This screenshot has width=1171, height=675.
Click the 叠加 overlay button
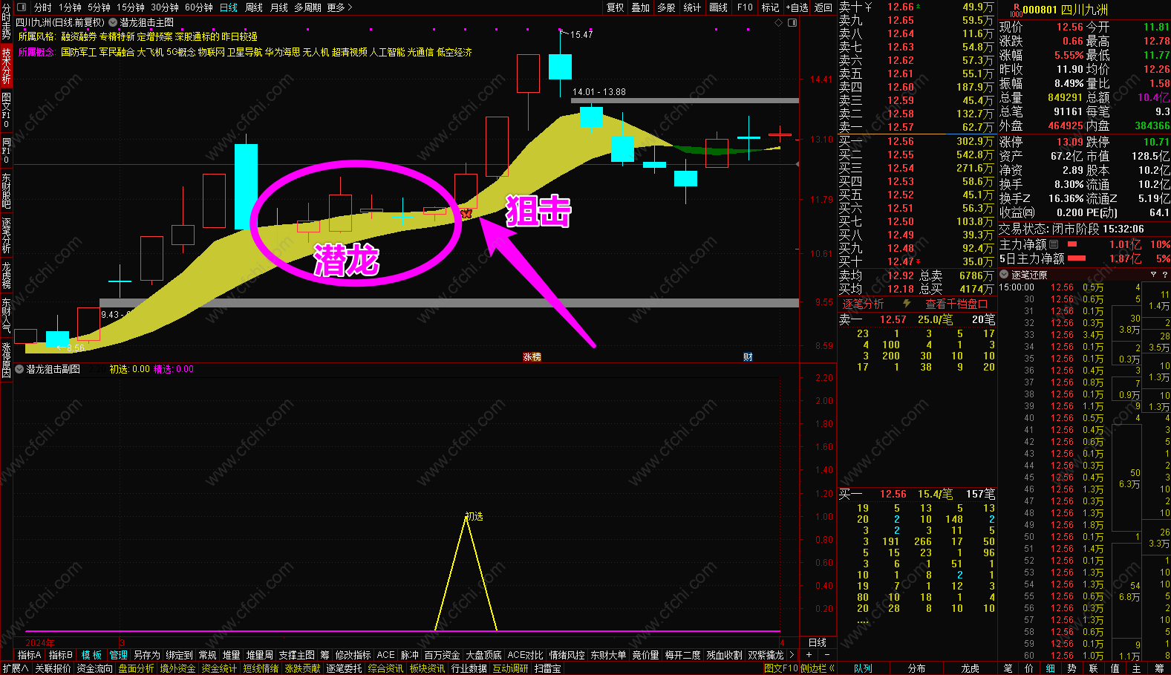[x=641, y=7]
